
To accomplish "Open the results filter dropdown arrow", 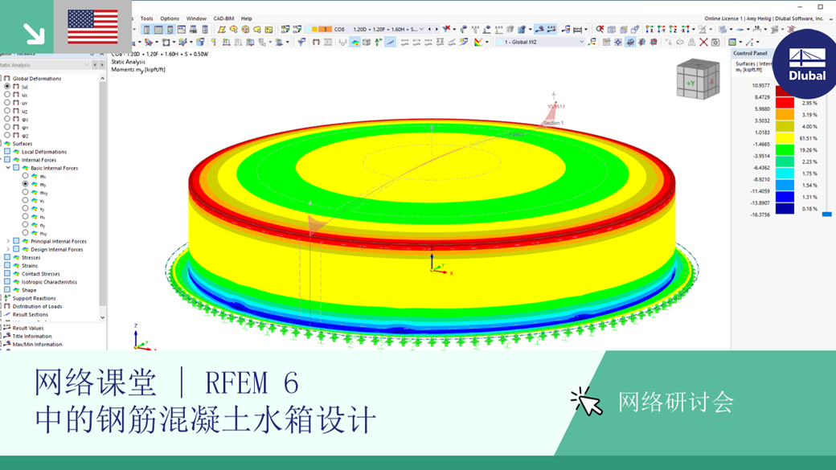I will click(x=453, y=29).
